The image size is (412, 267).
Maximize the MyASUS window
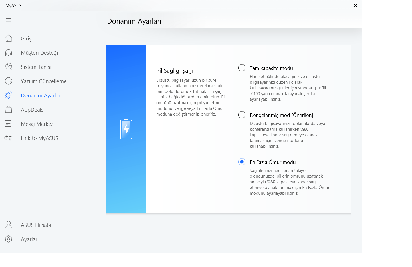[x=339, y=5]
